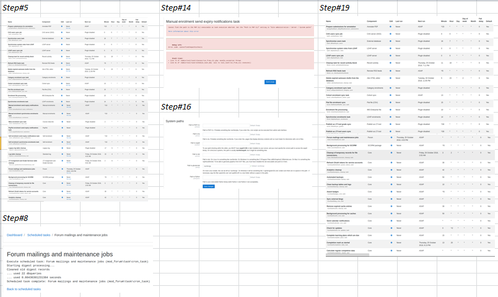
Task: Select Manual enrolment send expiry notifications task heading
Action: [x=203, y=22]
